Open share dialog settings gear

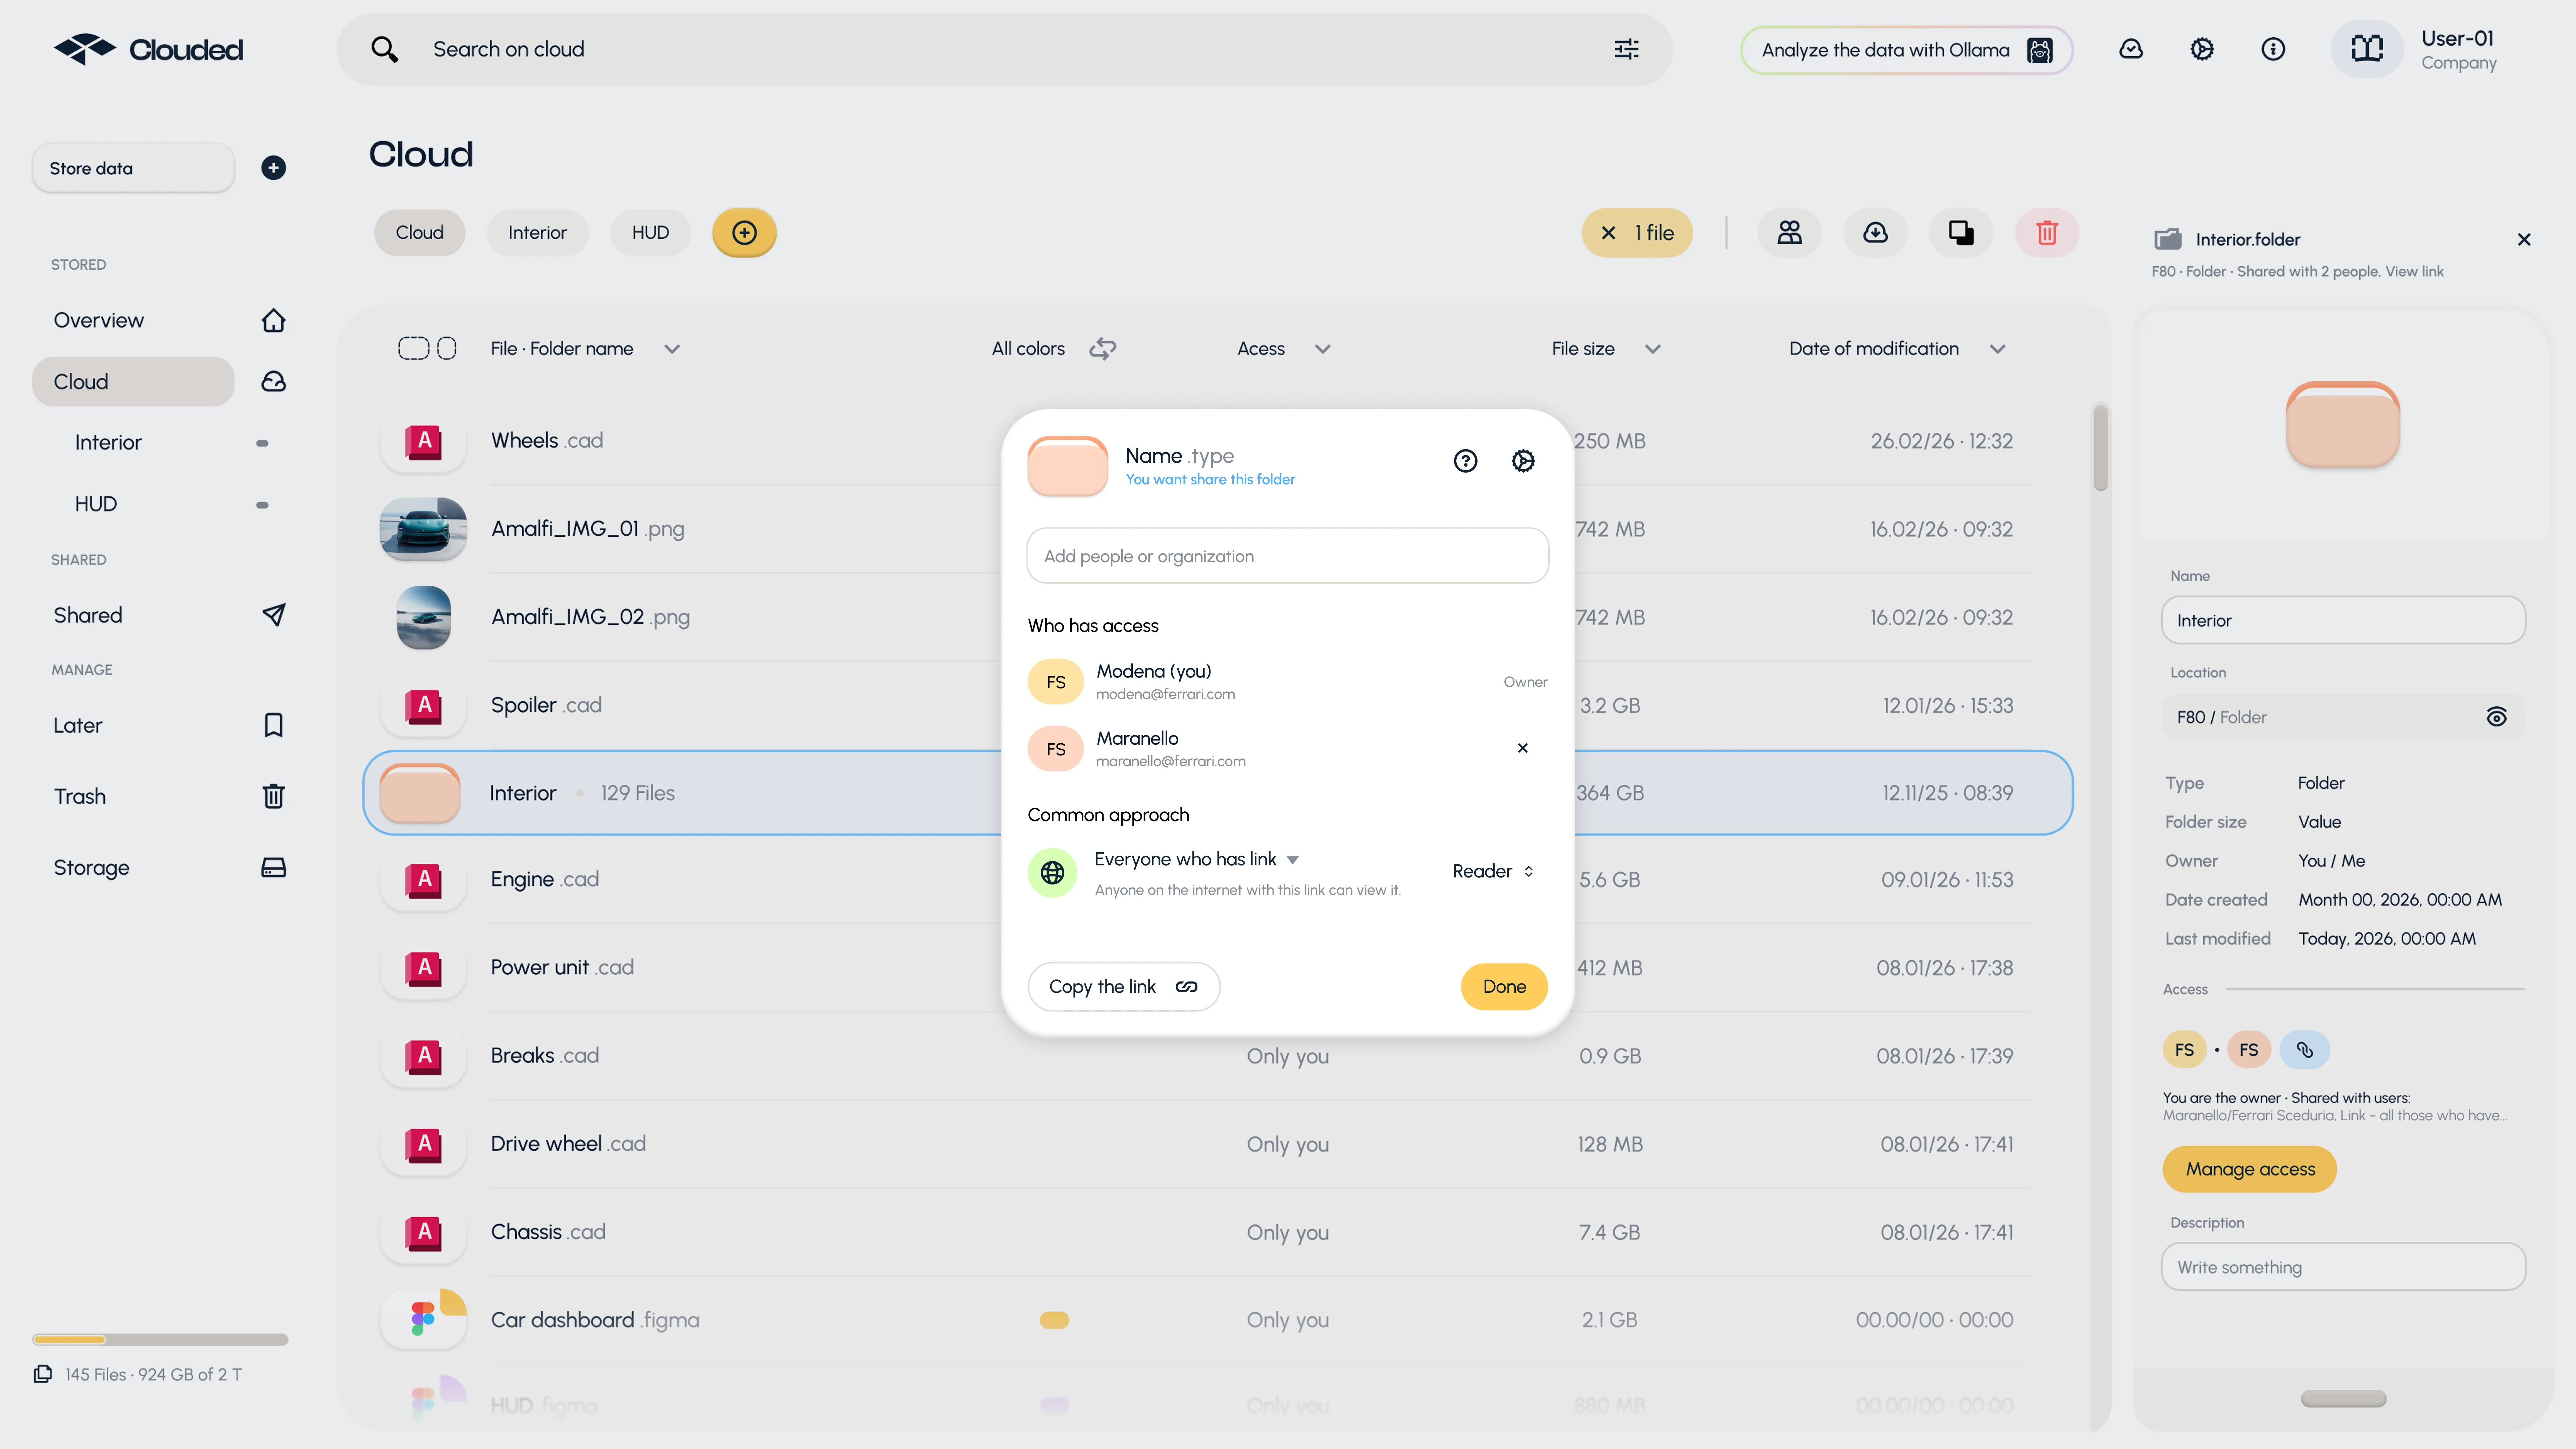point(1523,461)
